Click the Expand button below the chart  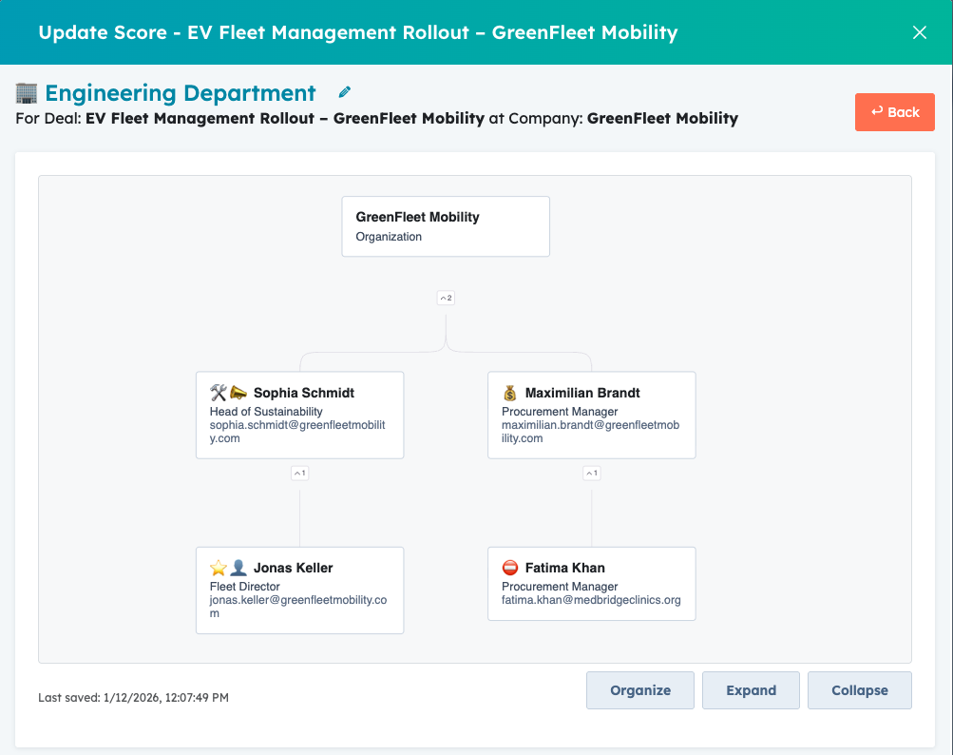(x=751, y=690)
